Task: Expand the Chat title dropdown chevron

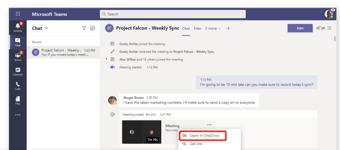Action: (x=47, y=28)
